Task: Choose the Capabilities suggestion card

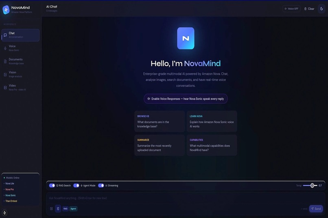Action: click(x=212, y=145)
